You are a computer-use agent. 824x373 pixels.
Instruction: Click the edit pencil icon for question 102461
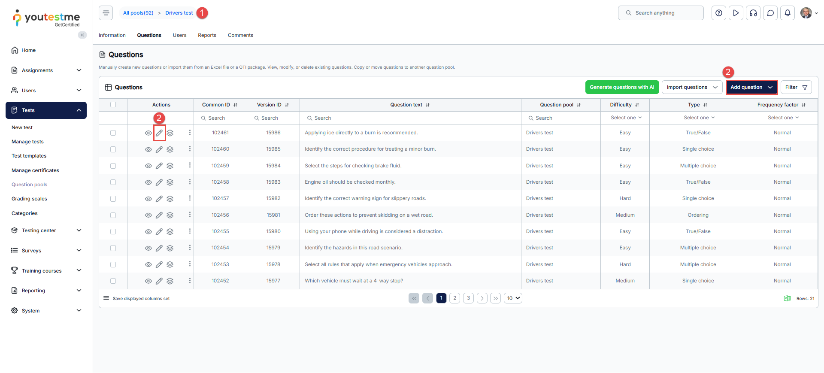tap(159, 133)
